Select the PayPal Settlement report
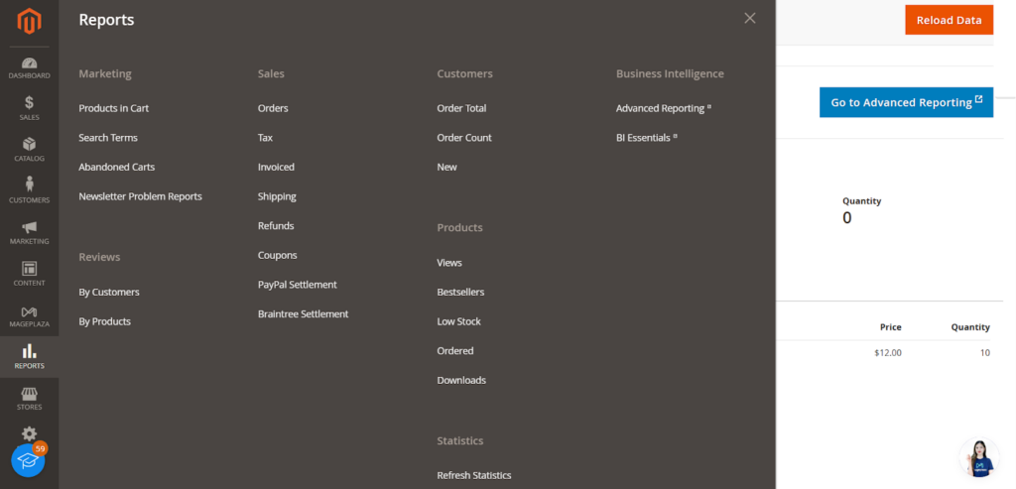 click(298, 285)
